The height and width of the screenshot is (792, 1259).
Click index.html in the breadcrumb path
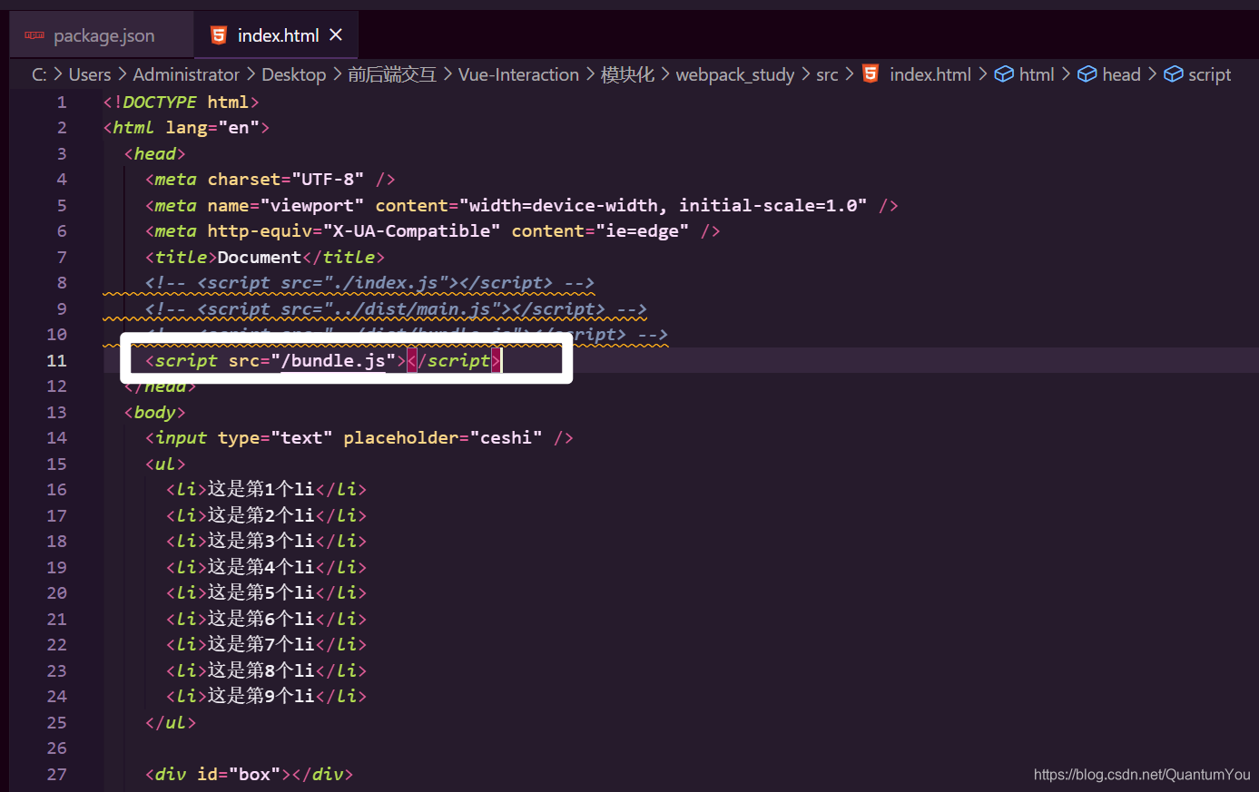point(930,74)
